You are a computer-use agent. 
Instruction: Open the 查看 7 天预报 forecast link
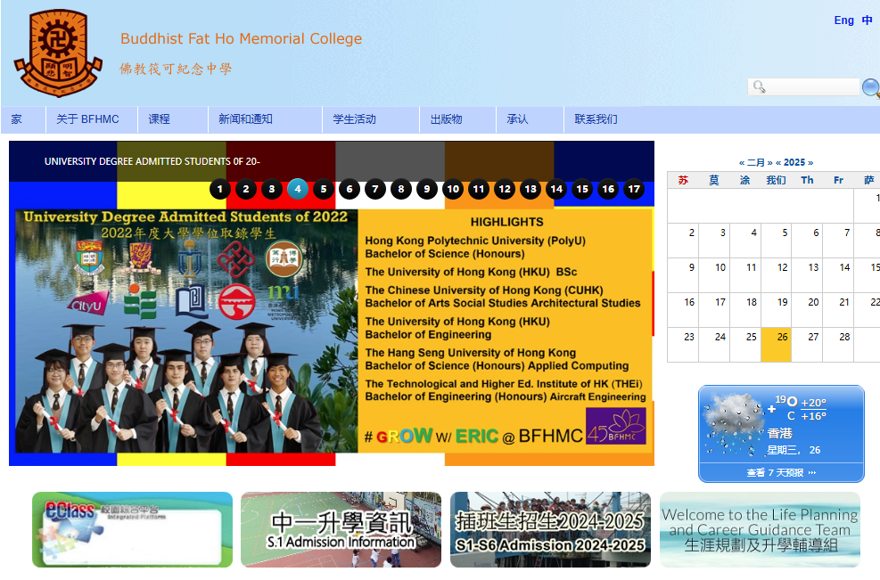coord(781,473)
